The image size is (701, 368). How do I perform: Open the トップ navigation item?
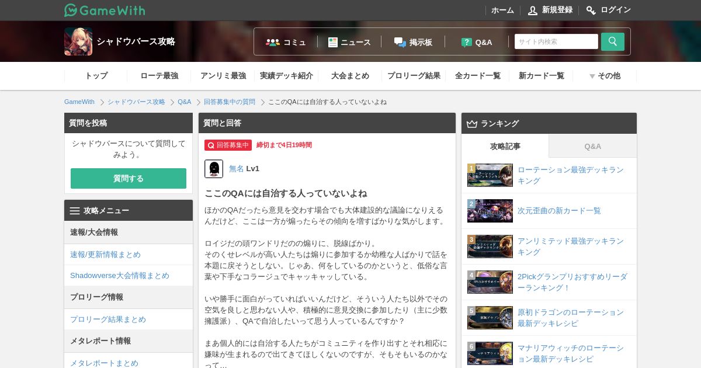(96, 76)
